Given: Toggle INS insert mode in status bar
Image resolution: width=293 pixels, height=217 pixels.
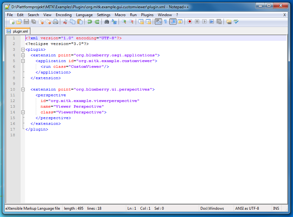Looking at the screenshot, I should [276, 208].
